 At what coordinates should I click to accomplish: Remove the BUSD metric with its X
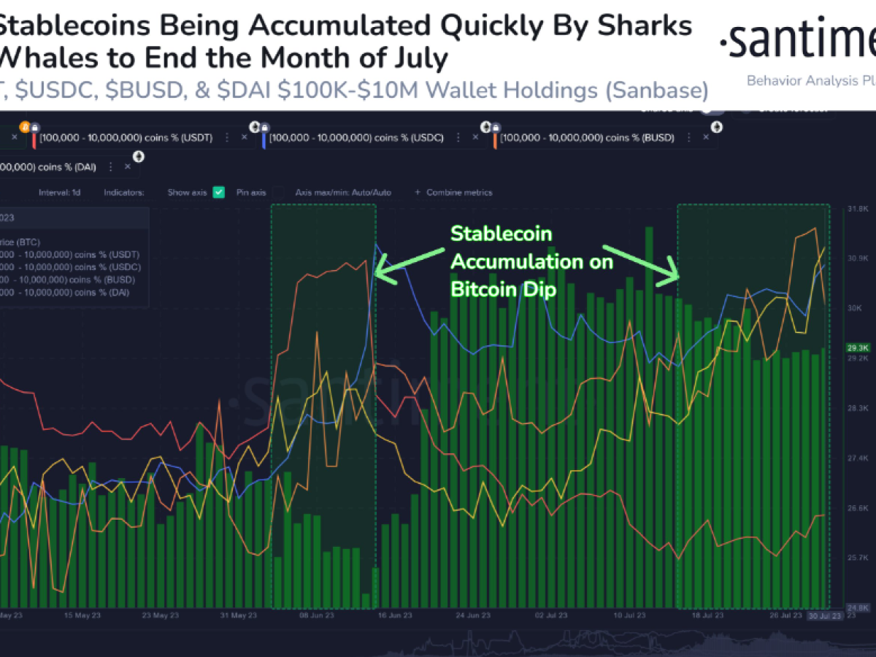tap(707, 137)
